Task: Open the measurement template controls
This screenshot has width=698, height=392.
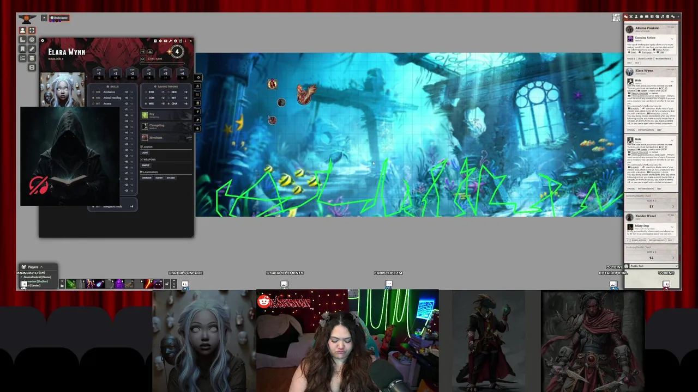Action: pyautogui.click(x=22, y=40)
